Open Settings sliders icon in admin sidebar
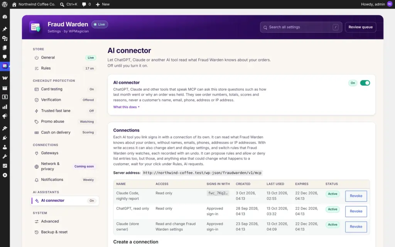The height and width of the screenshot is (247, 395). (5, 166)
